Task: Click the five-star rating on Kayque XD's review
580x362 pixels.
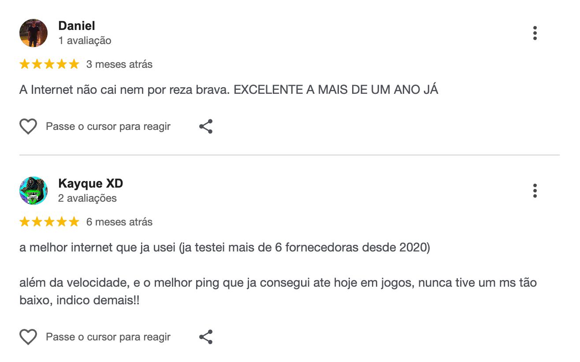Action: [x=49, y=222]
